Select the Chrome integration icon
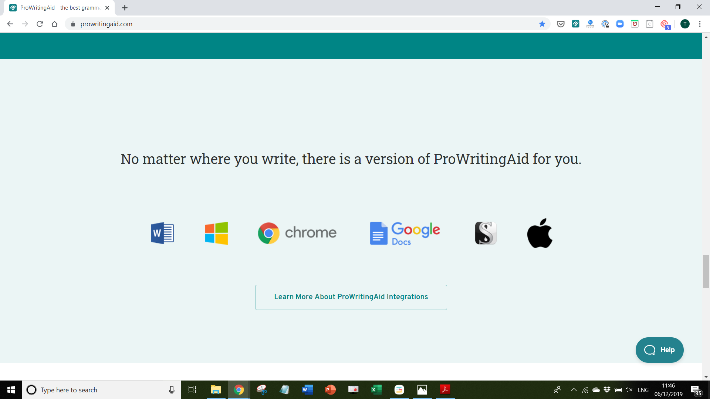Image resolution: width=710 pixels, height=399 pixels. [x=297, y=233]
